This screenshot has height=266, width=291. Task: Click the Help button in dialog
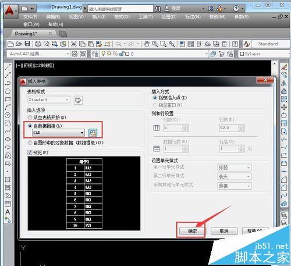[x=255, y=231]
